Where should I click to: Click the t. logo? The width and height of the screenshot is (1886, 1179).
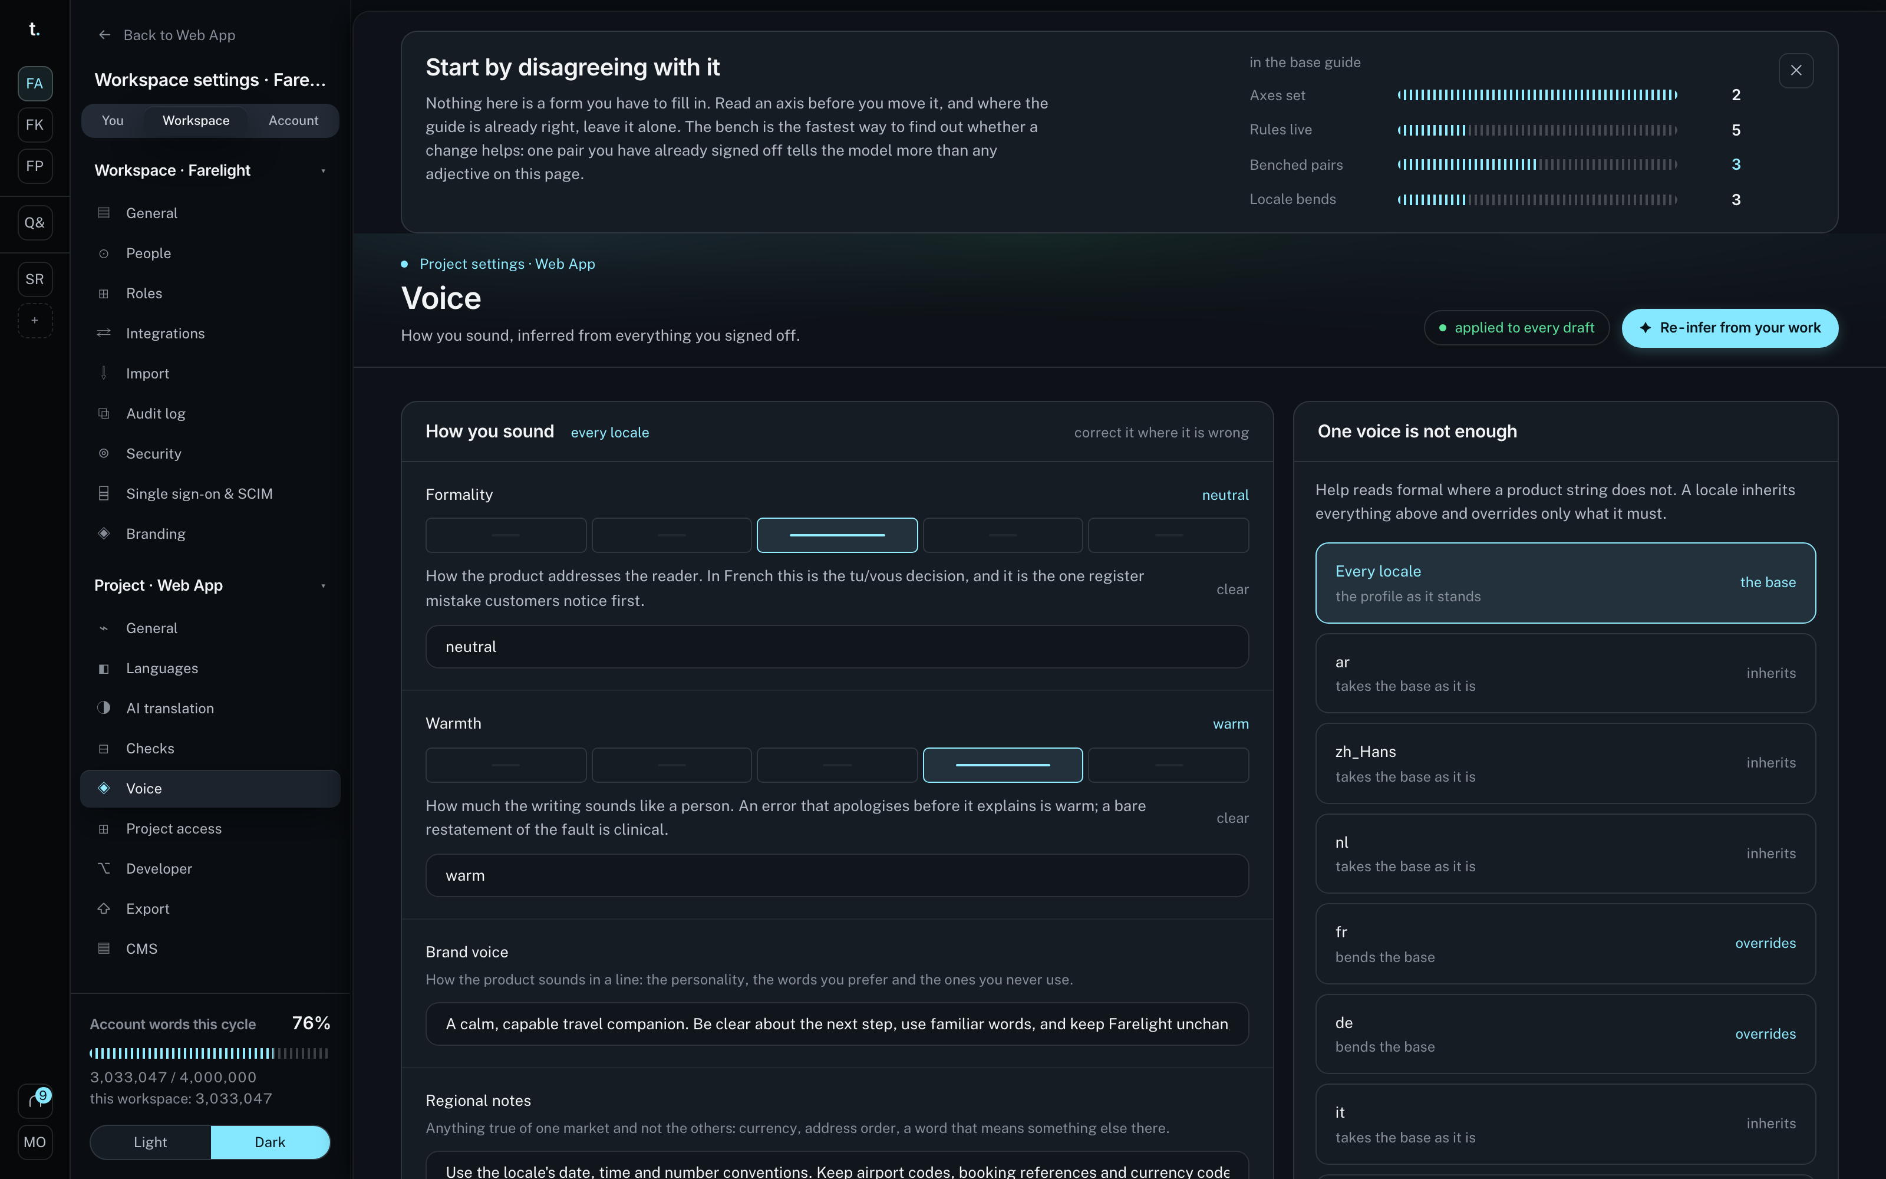pos(34,29)
